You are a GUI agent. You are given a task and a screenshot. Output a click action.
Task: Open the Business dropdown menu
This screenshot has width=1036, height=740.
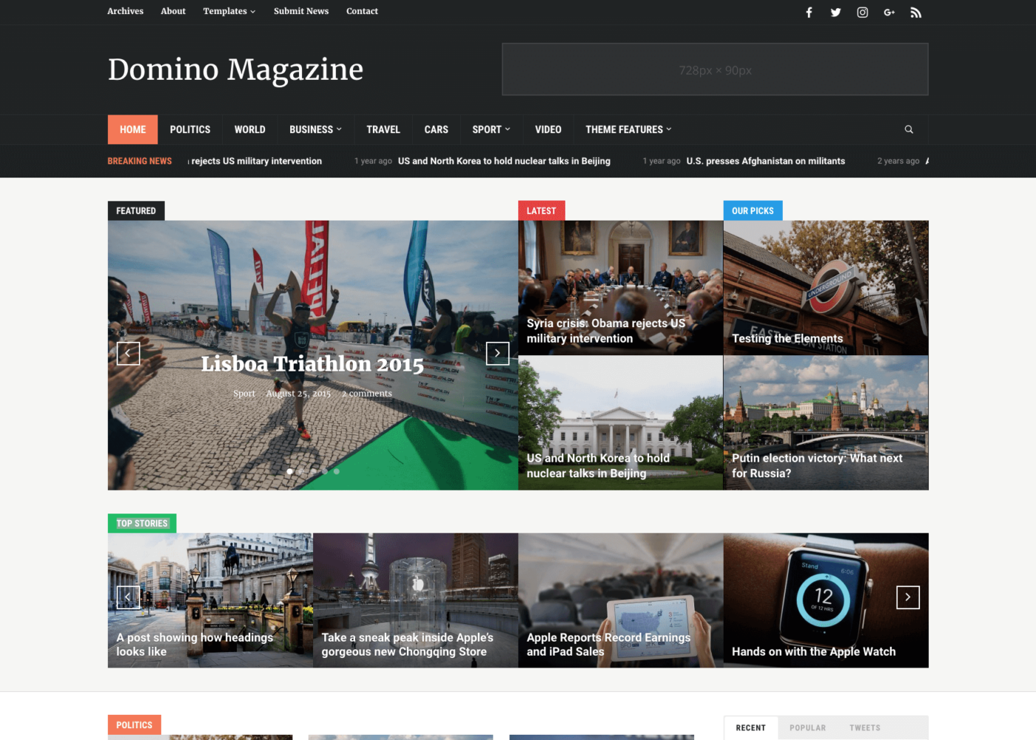(x=314, y=129)
